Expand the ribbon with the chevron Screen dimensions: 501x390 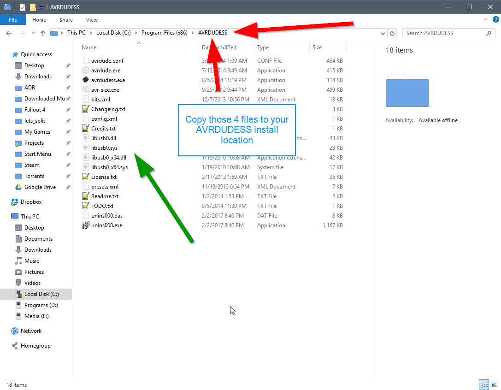click(486, 19)
